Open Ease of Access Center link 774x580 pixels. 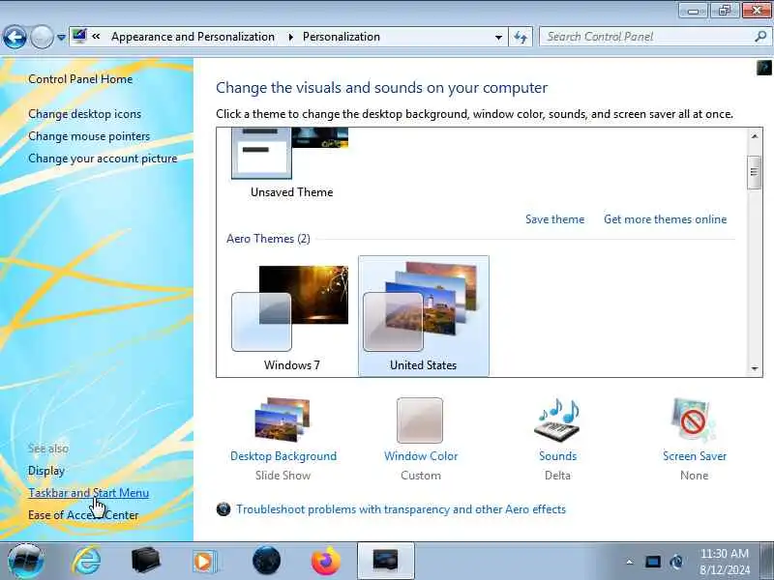click(x=83, y=515)
